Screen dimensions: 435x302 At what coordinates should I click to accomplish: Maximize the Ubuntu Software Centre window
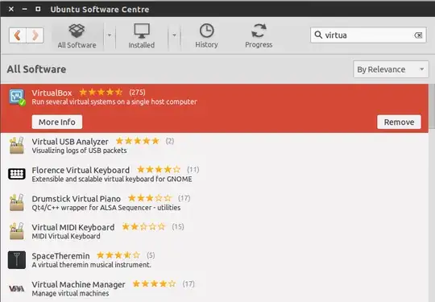(x=38, y=9)
